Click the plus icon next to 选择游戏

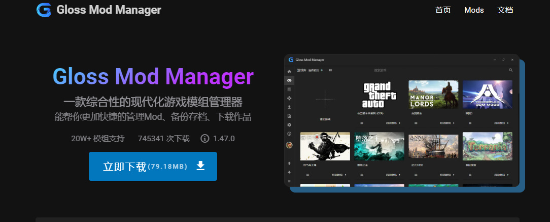click(x=322, y=70)
